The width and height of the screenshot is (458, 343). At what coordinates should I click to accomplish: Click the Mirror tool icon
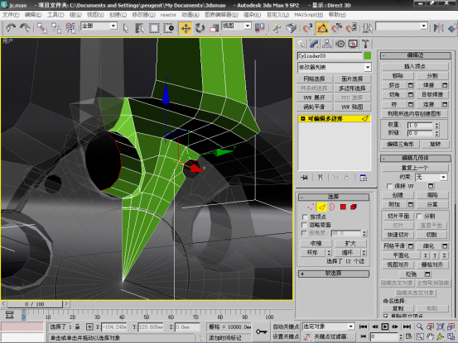click(438, 28)
